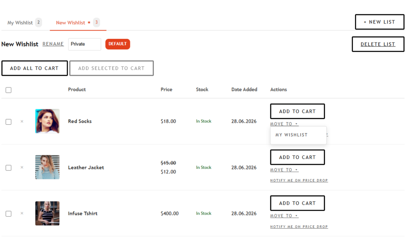This screenshot has width=407, height=242.
Task: Add Red Socks to cart
Action: click(297, 111)
